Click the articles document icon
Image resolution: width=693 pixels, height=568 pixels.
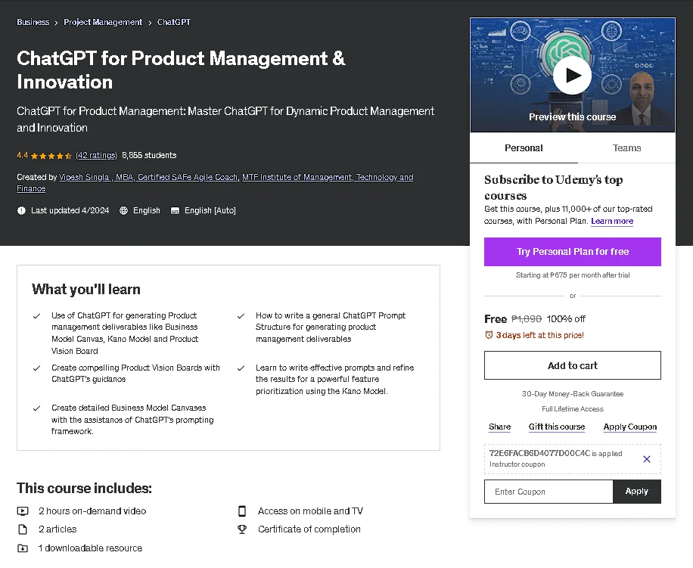click(x=23, y=529)
